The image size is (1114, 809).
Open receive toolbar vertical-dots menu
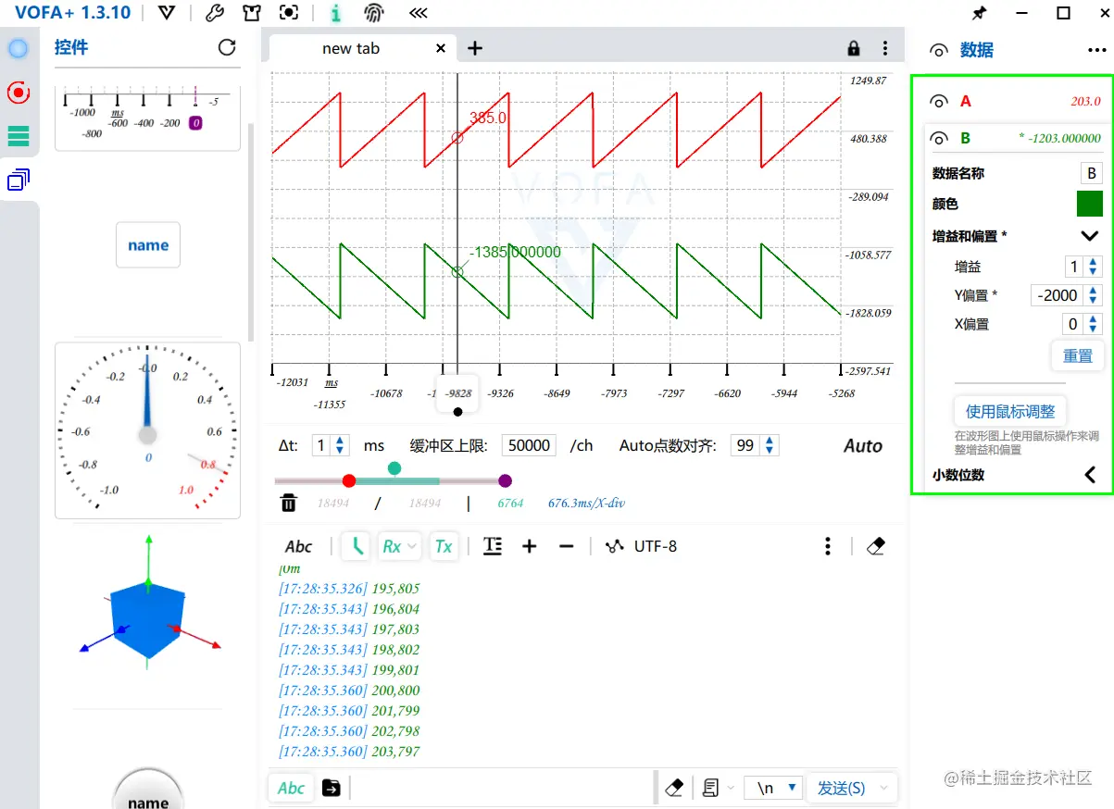[828, 546]
